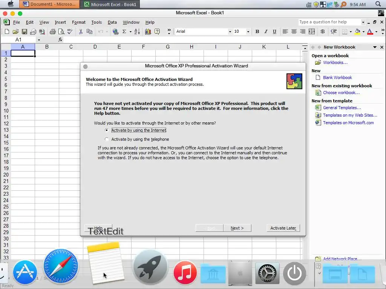This screenshot has height=289, width=386.
Task: Select Activate by using the telephone
Action: point(137,139)
